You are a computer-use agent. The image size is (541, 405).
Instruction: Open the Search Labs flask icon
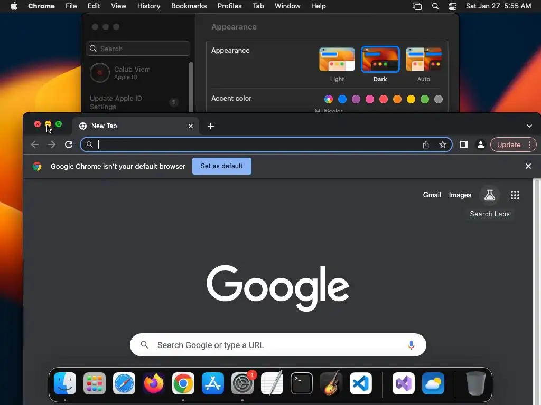pos(490,195)
